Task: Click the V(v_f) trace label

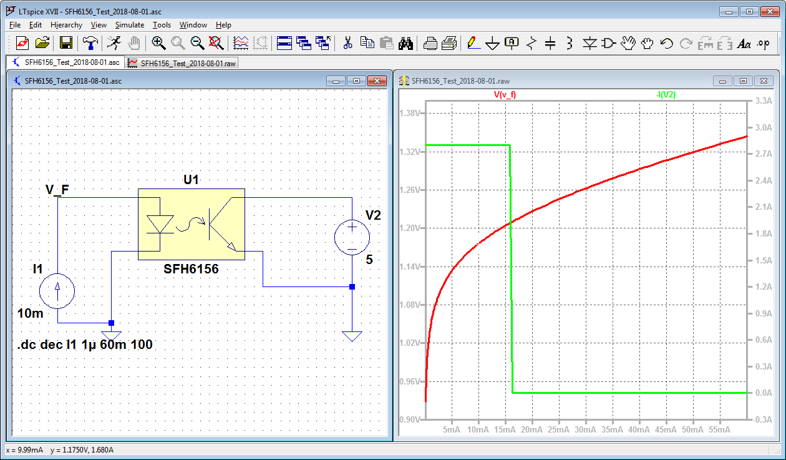Action: coord(505,95)
